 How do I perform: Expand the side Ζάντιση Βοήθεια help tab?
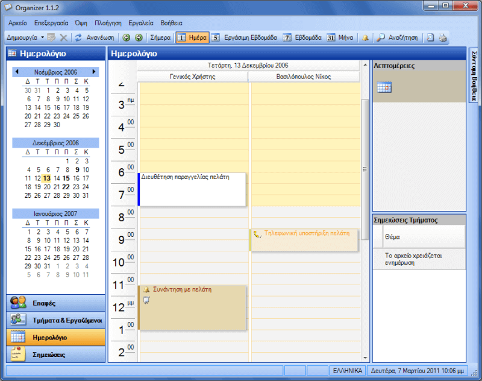tap(474, 75)
